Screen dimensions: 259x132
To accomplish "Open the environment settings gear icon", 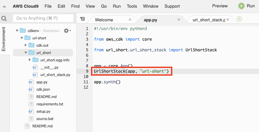I will pyautogui.click(x=66, y=31).
